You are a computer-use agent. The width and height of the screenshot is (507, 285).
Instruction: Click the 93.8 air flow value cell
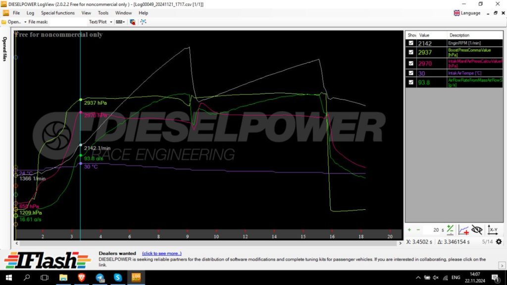point(431,82)
